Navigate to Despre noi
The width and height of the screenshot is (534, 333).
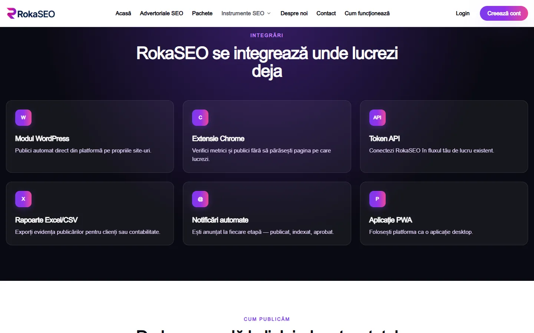click(x=294, y=13)
